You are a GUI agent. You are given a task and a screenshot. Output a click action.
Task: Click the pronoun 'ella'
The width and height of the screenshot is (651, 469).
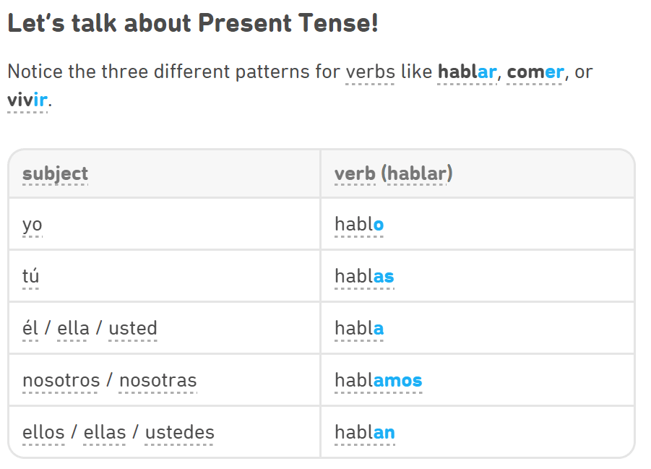point(73,328)
